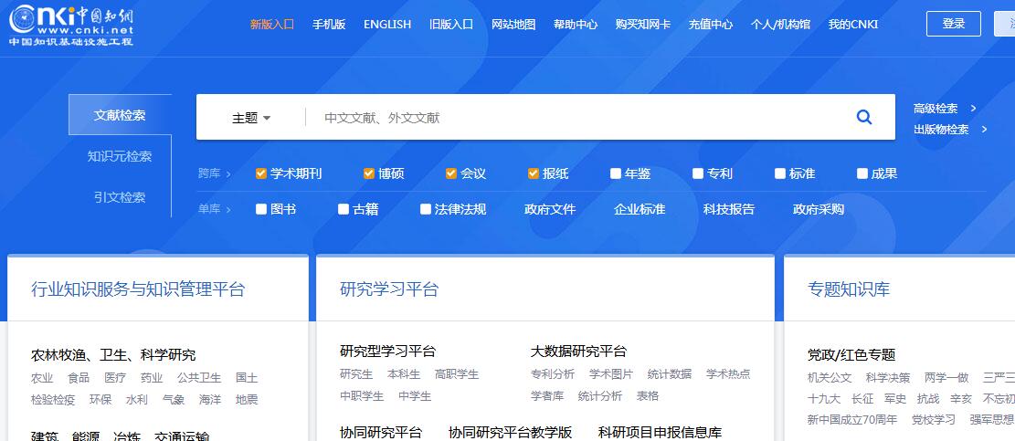Image resolution: width=1015 pixels, height=441 pixels.
Task: Enable the 专利 checkbox
Action: tap(698, 173)
